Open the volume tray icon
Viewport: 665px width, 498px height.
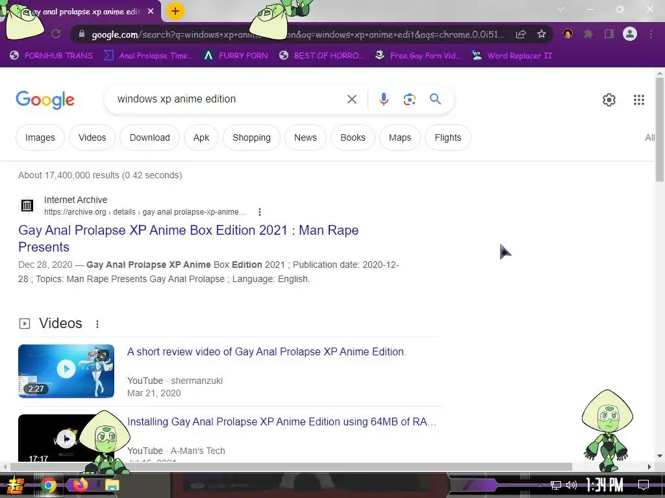click(571, 485)
